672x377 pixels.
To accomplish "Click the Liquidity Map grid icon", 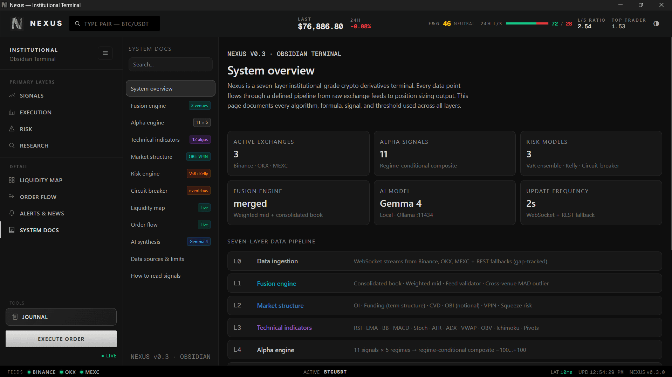I will click(x=12, y=180).
